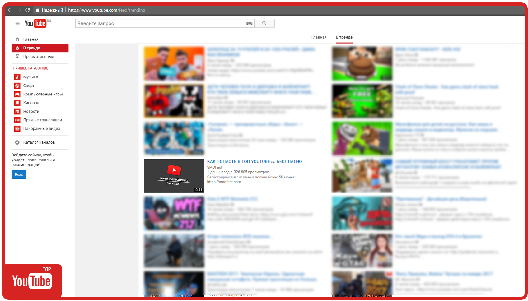The width and height of the screenshot is (528, 301).
Task: Open 'КАК ПОПАСТЬ В ТОП YOUTUBE за БЕСПЛАТНО' title
Action: [x=255, y=161]
